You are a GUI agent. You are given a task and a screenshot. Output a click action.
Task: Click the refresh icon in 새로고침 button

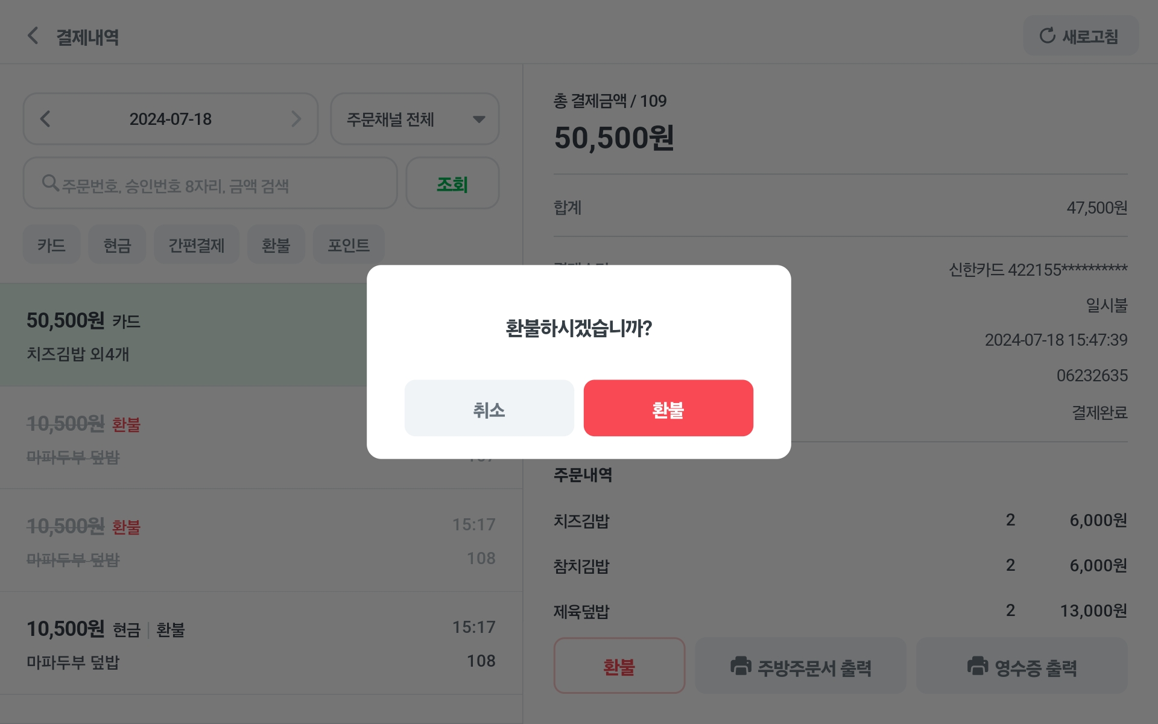tap(1047, 36)
